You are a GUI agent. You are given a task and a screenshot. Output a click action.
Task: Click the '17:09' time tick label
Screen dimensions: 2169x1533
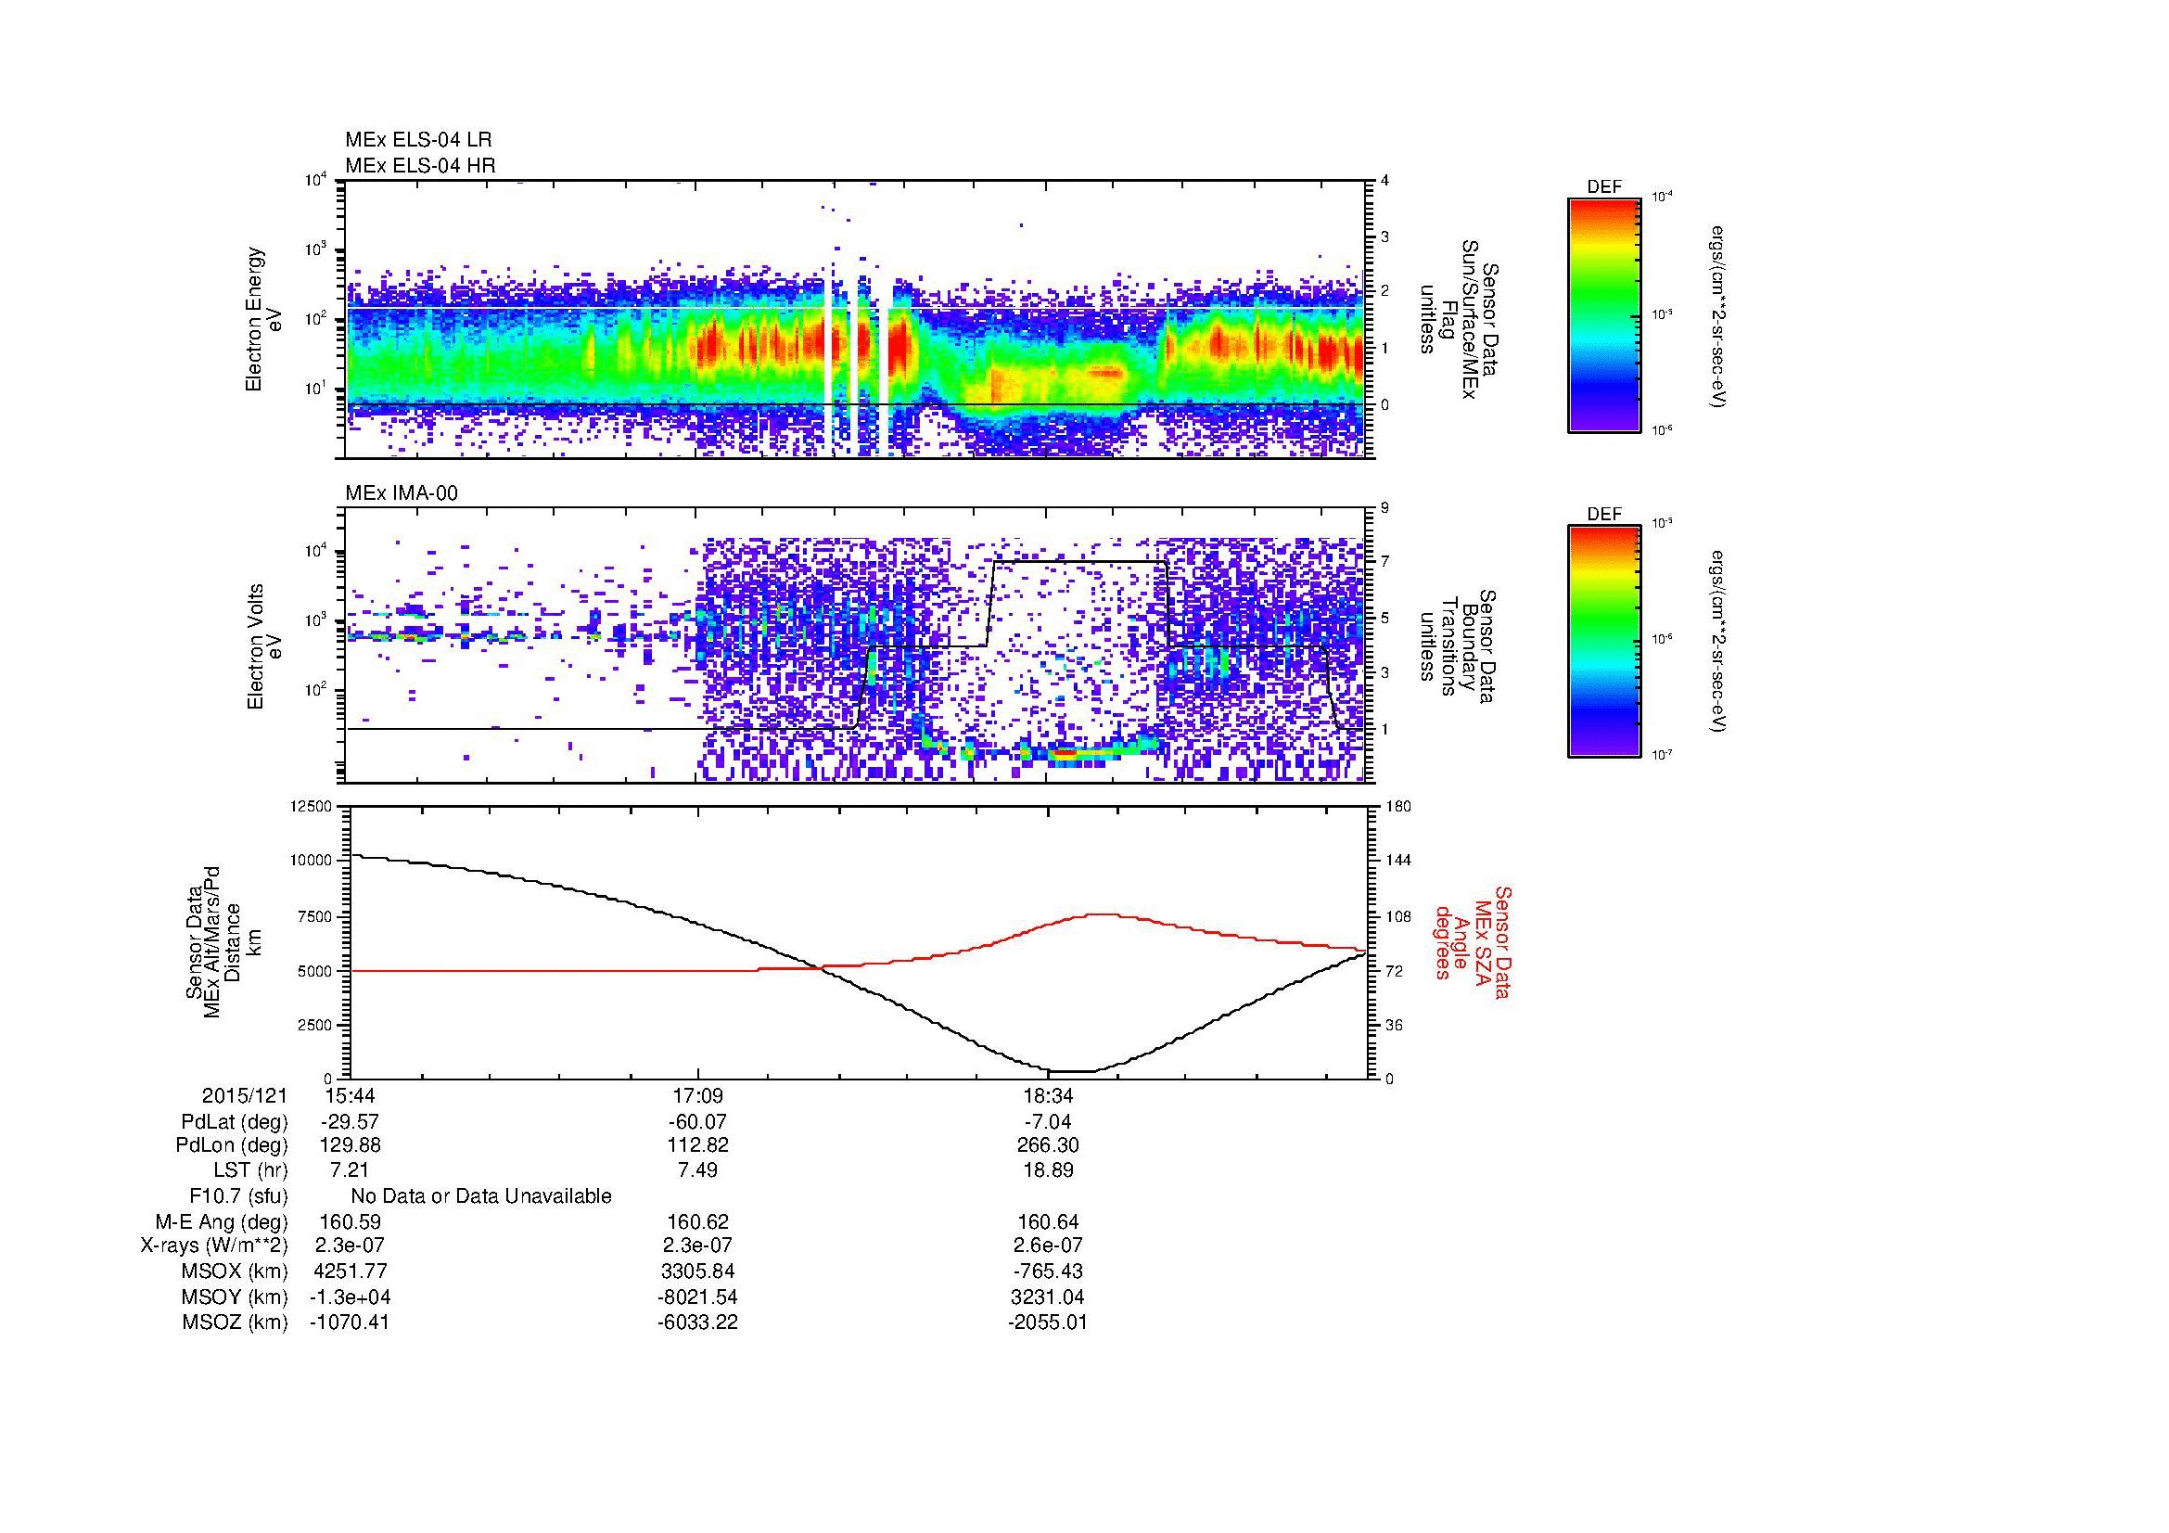697,1096
